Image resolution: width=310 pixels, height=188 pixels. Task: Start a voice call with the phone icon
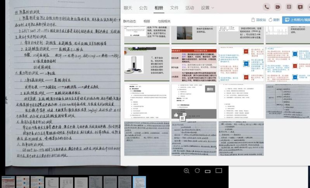pos(267,7)
